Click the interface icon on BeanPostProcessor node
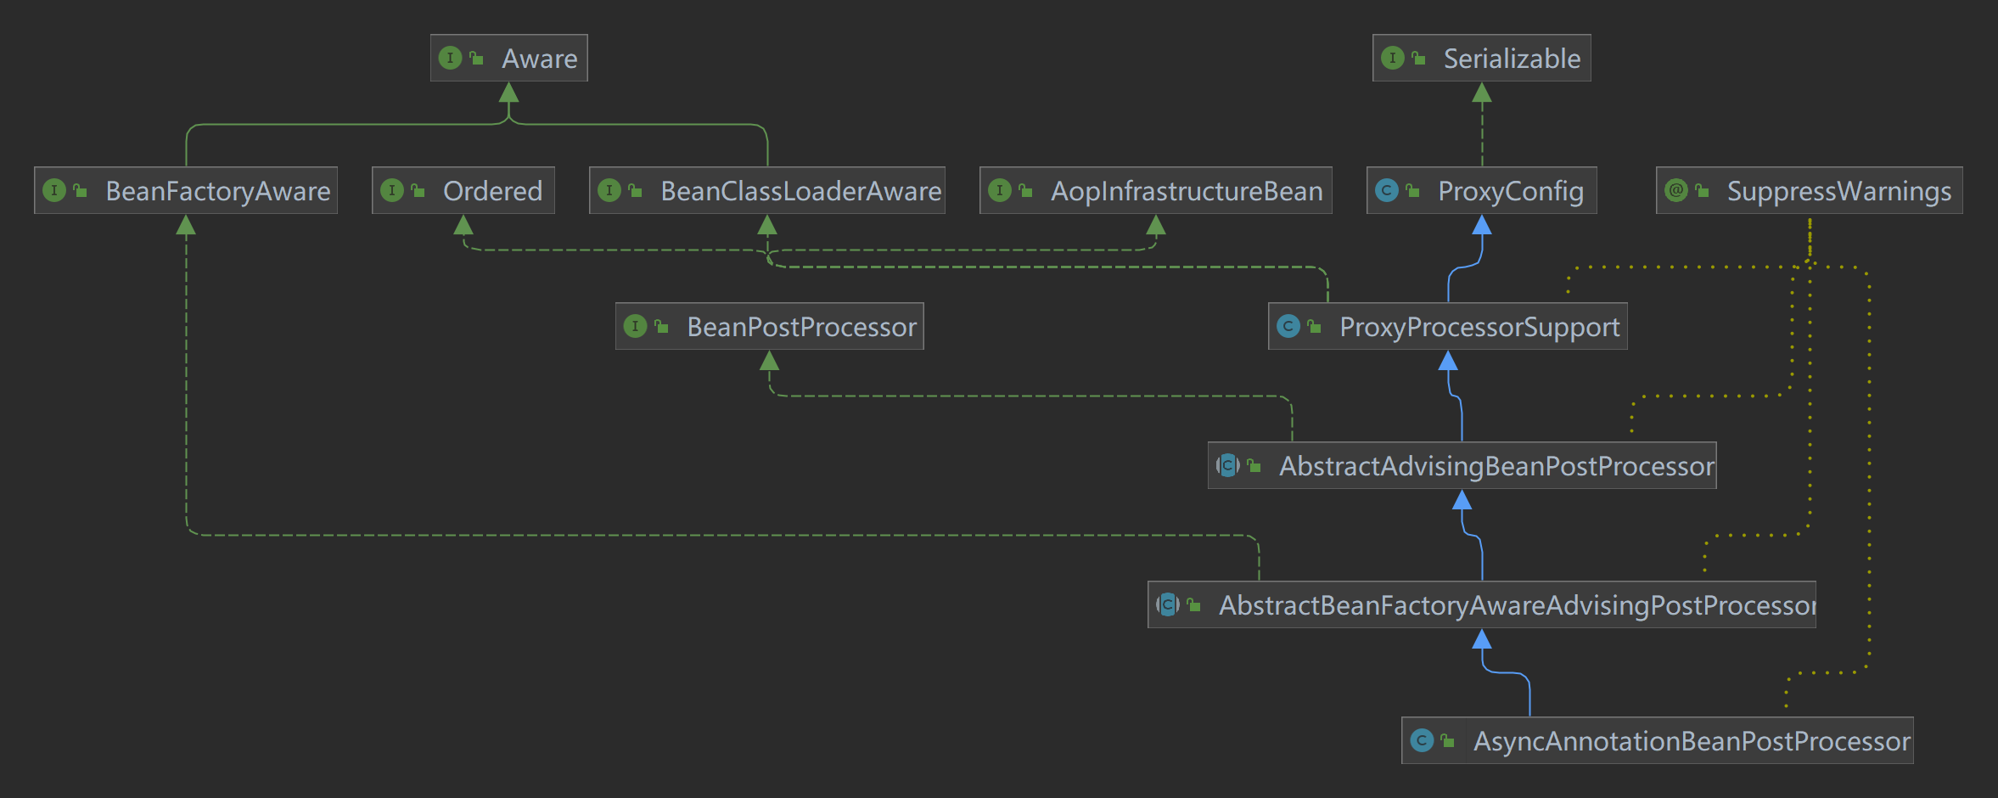This screenshot has width=1998, height=798. click(x=635, y=326)
